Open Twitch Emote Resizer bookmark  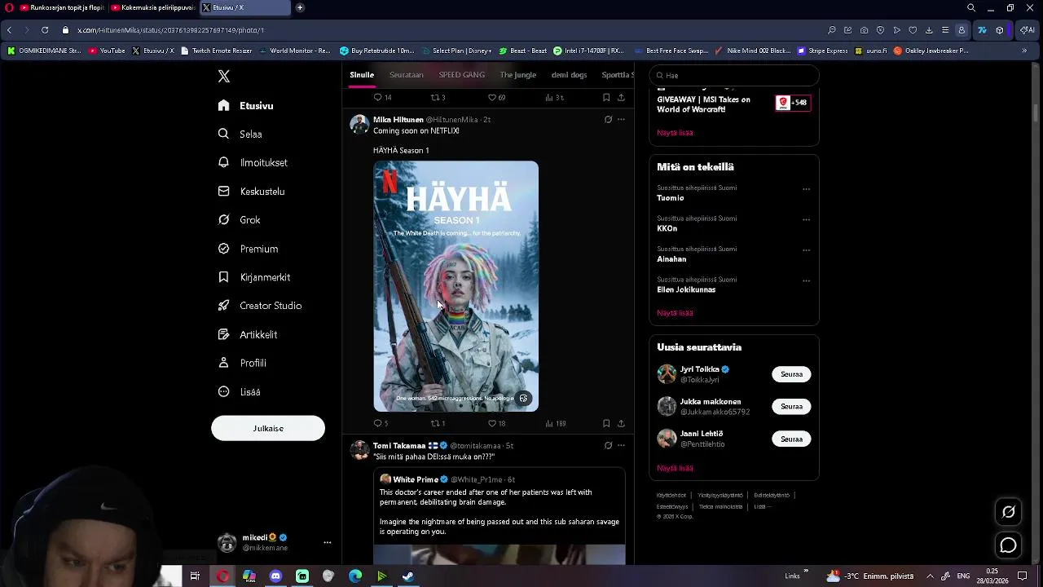pos(216,51)
